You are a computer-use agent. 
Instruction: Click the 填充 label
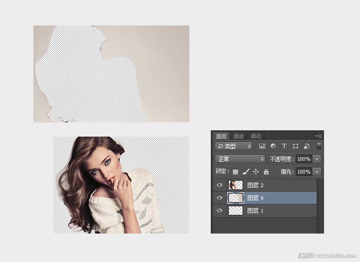click(287, 172)
